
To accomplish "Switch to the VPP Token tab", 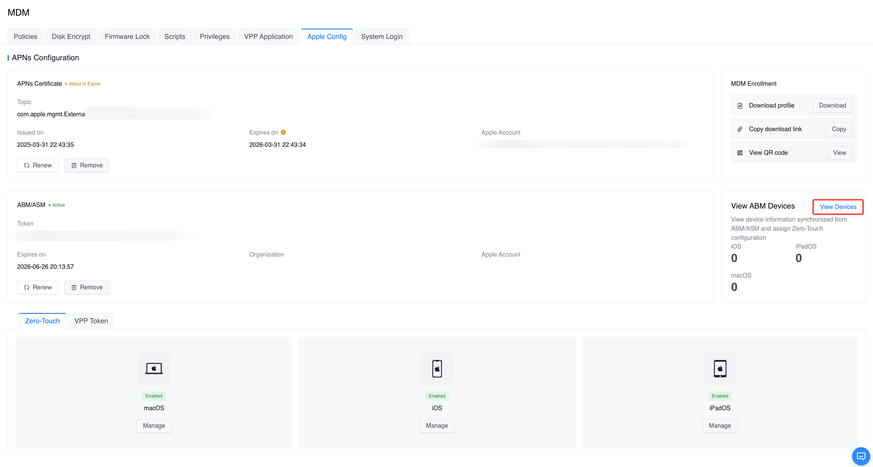I will pyautogui.click(x=91, y=321).
